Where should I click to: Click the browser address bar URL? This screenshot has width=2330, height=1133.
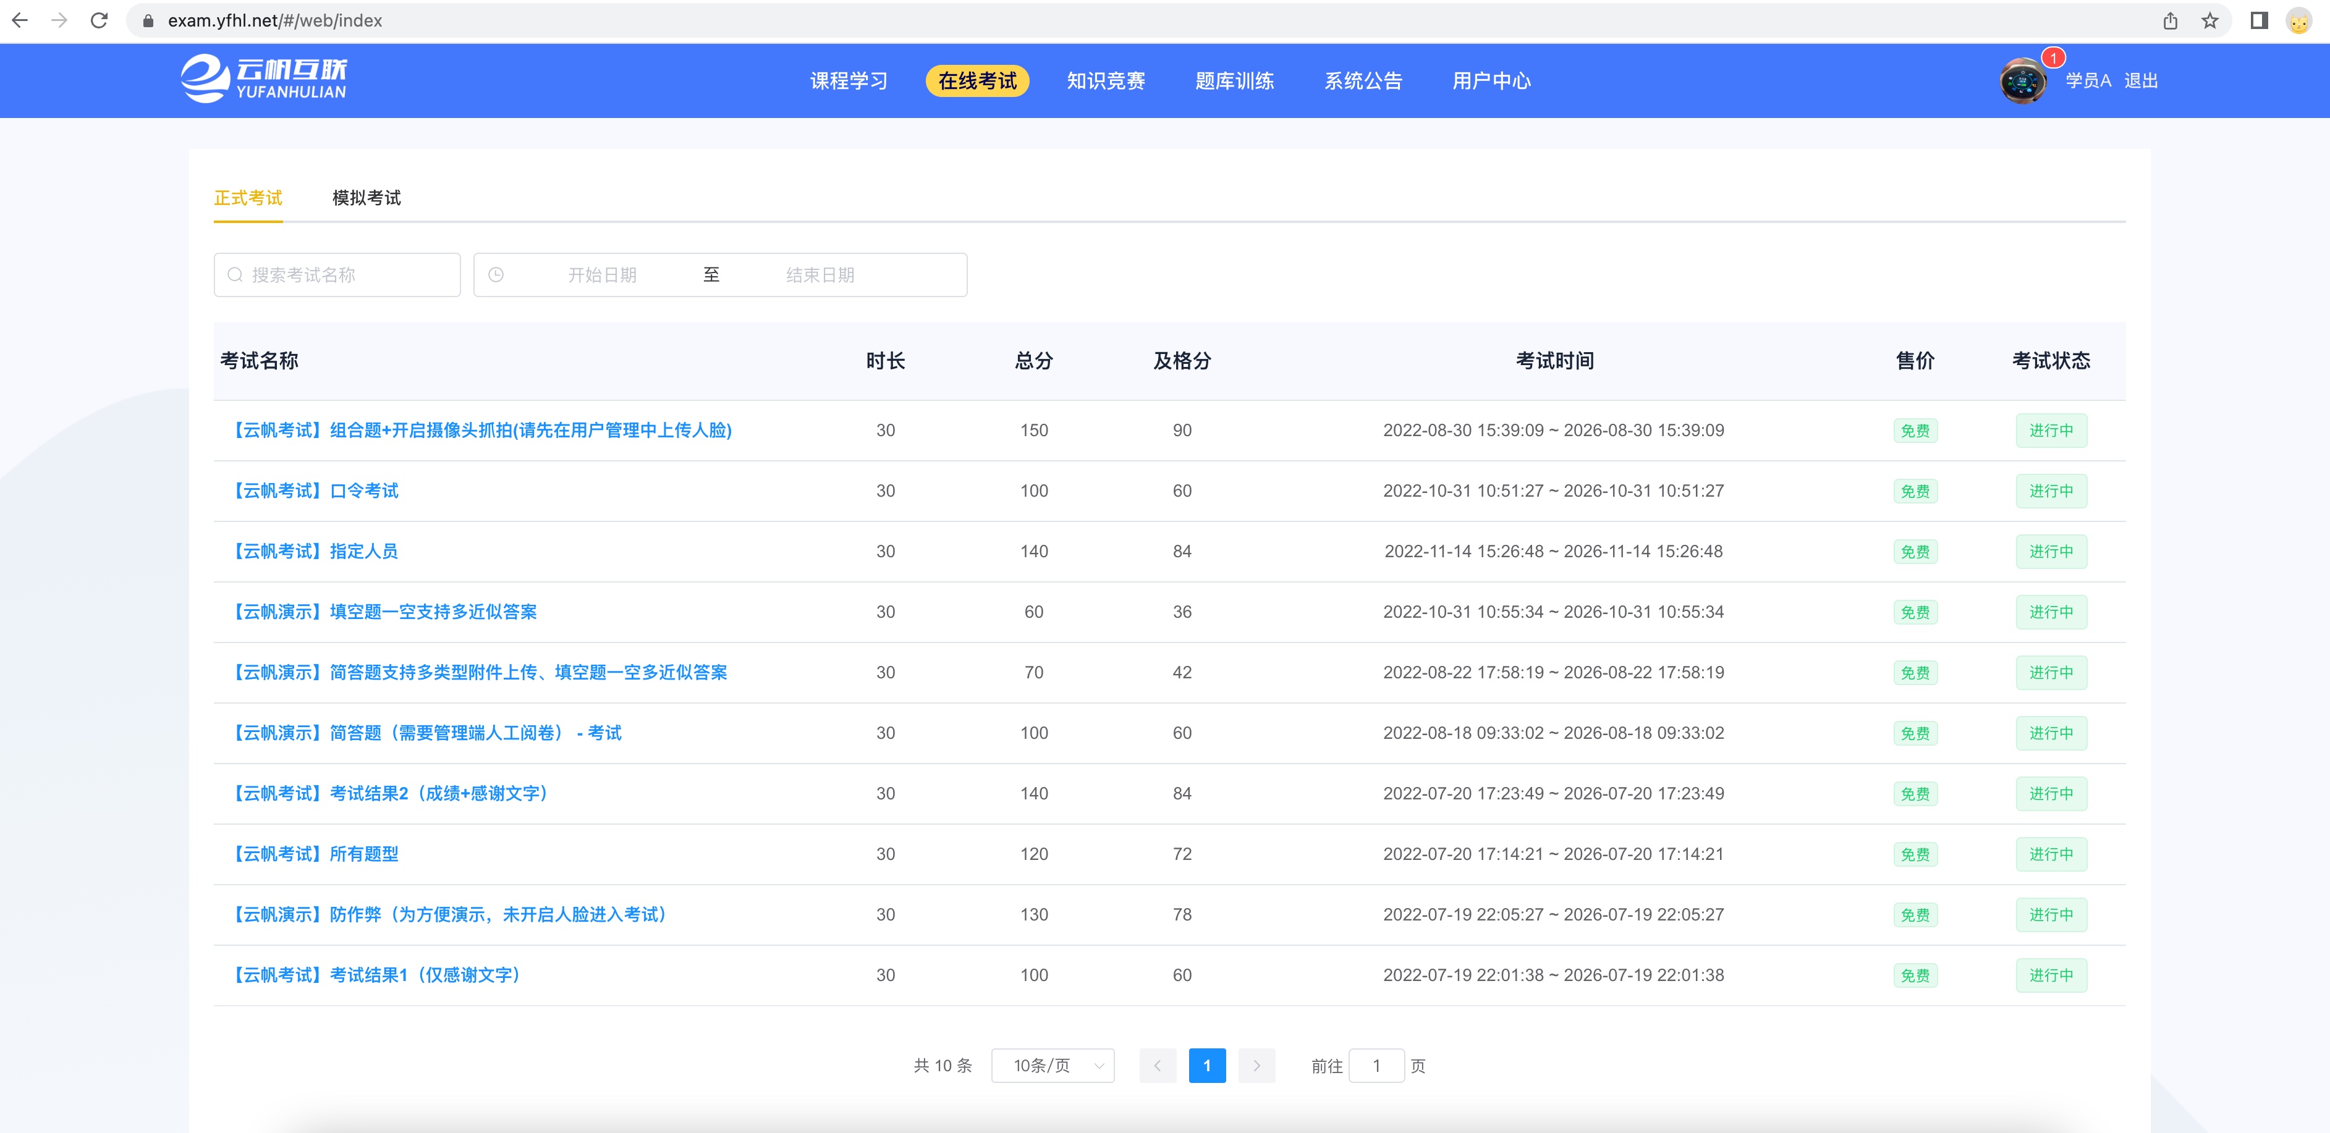point(275,21)
